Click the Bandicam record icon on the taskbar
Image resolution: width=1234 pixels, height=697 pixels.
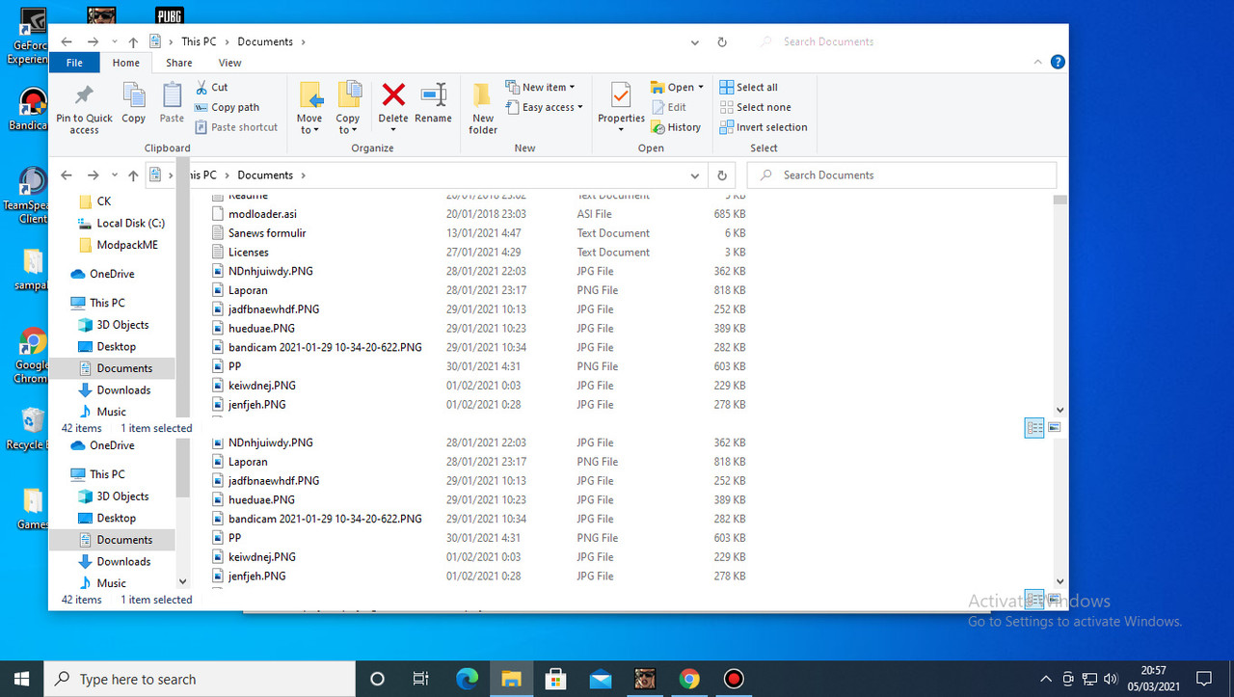pyautogui.click(x=734, y=679)
